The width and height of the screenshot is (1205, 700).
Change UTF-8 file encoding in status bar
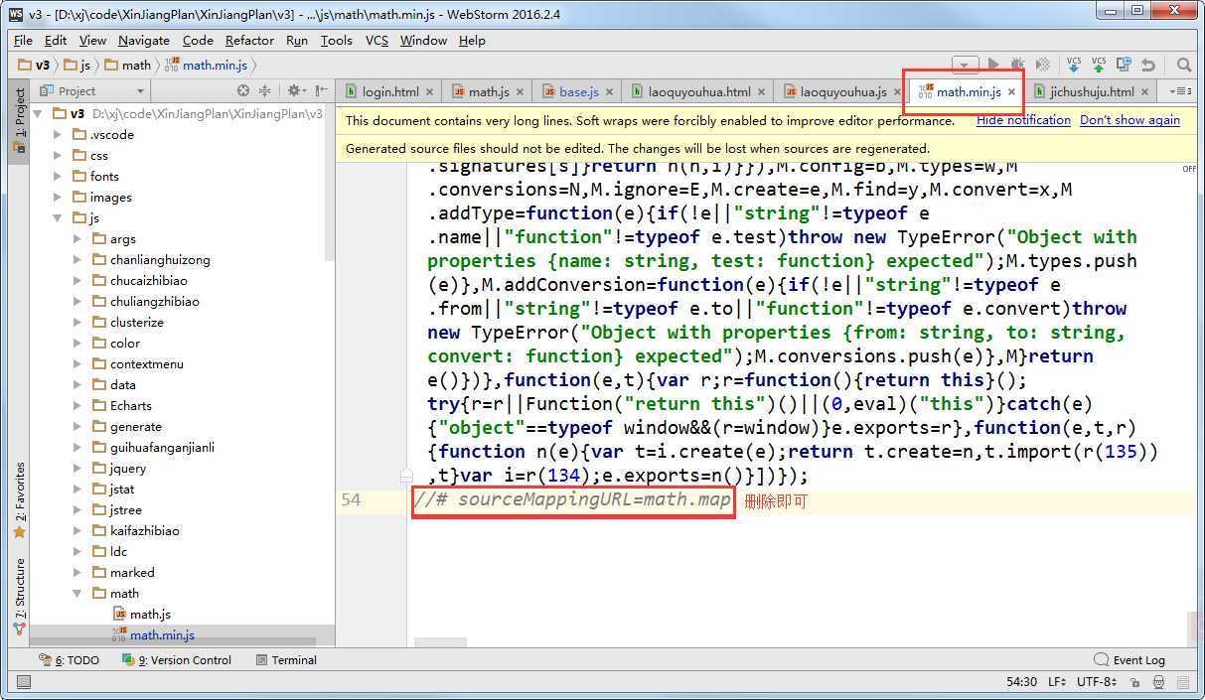pyautogui.click(x=1096, y=682)
